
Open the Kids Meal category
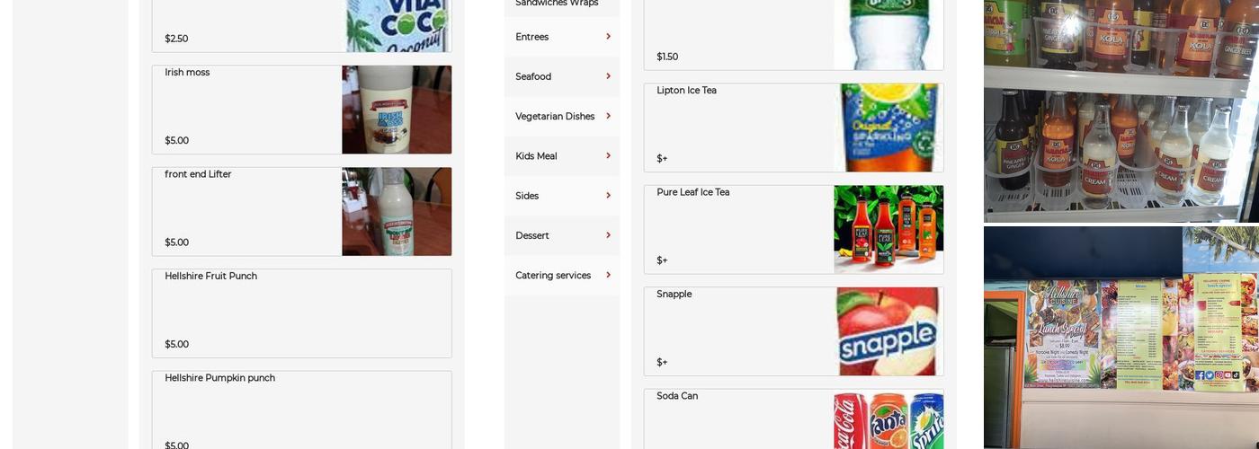click(562, 156)
